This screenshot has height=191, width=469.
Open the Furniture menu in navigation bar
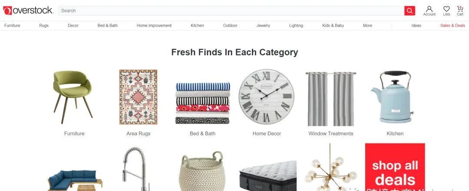(x=12, y=25)
